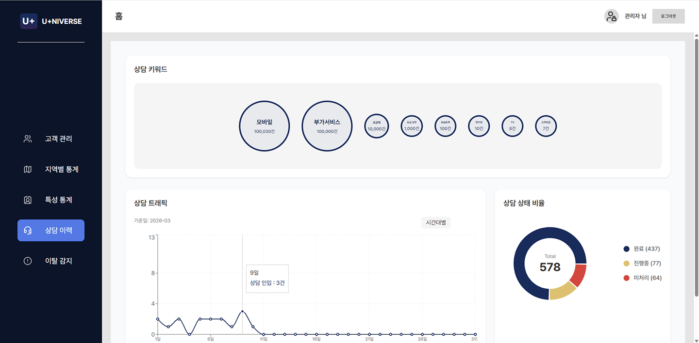Click the 상담 이력 headset icon
This screenshot has width=699, height=343.
28,231
